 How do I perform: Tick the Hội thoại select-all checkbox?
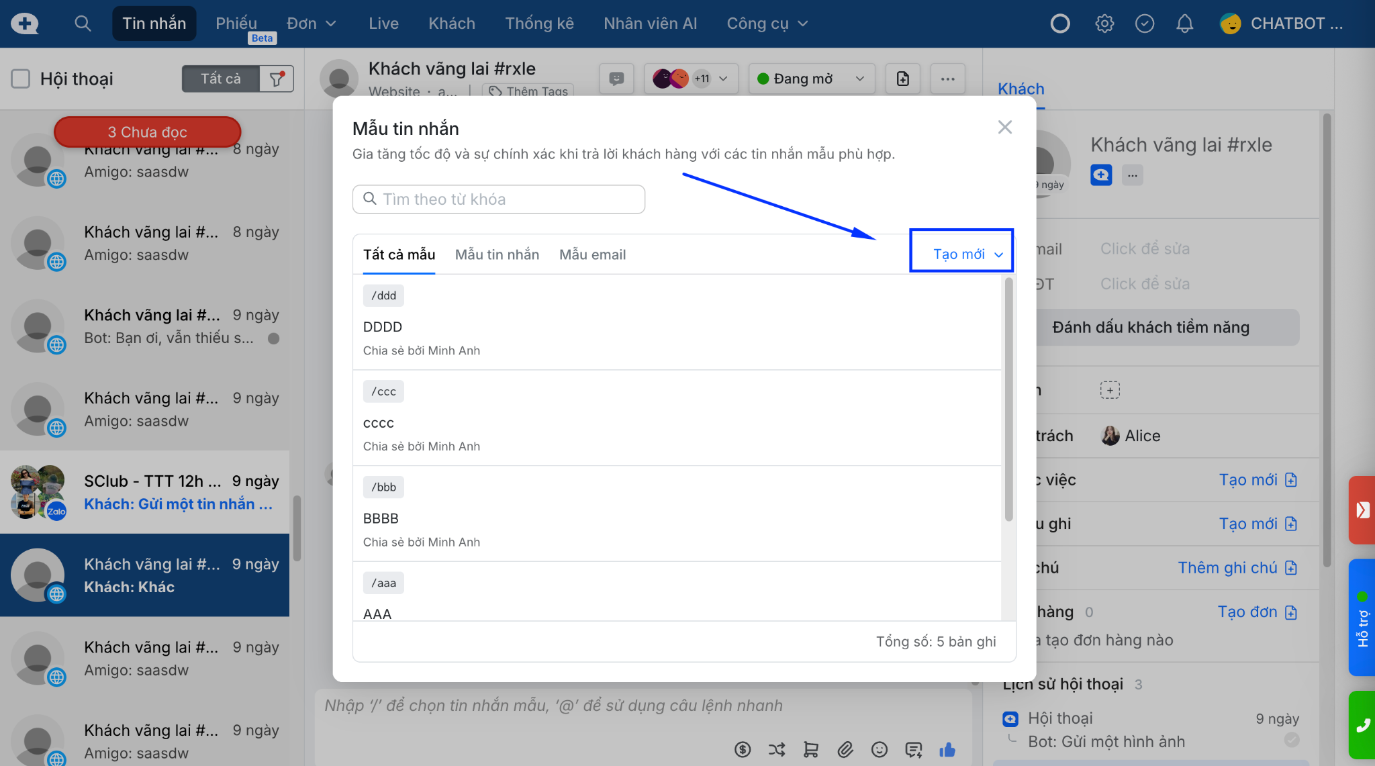21,79
